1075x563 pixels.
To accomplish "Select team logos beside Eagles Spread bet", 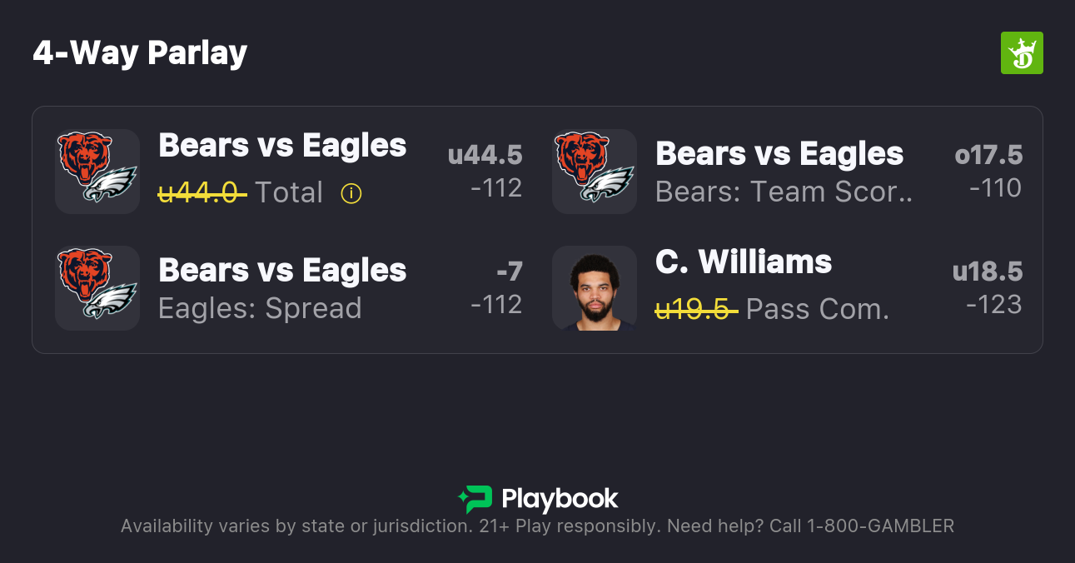I will tap(97, 288).
